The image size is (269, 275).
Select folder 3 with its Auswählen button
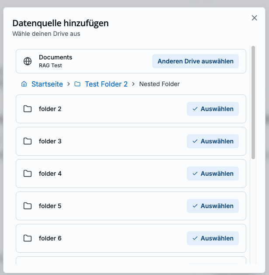coord(213,141)
